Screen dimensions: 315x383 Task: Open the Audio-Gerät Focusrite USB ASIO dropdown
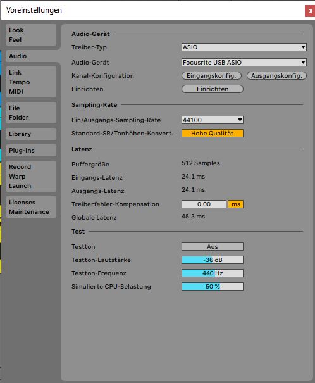(x=244, y=62)
